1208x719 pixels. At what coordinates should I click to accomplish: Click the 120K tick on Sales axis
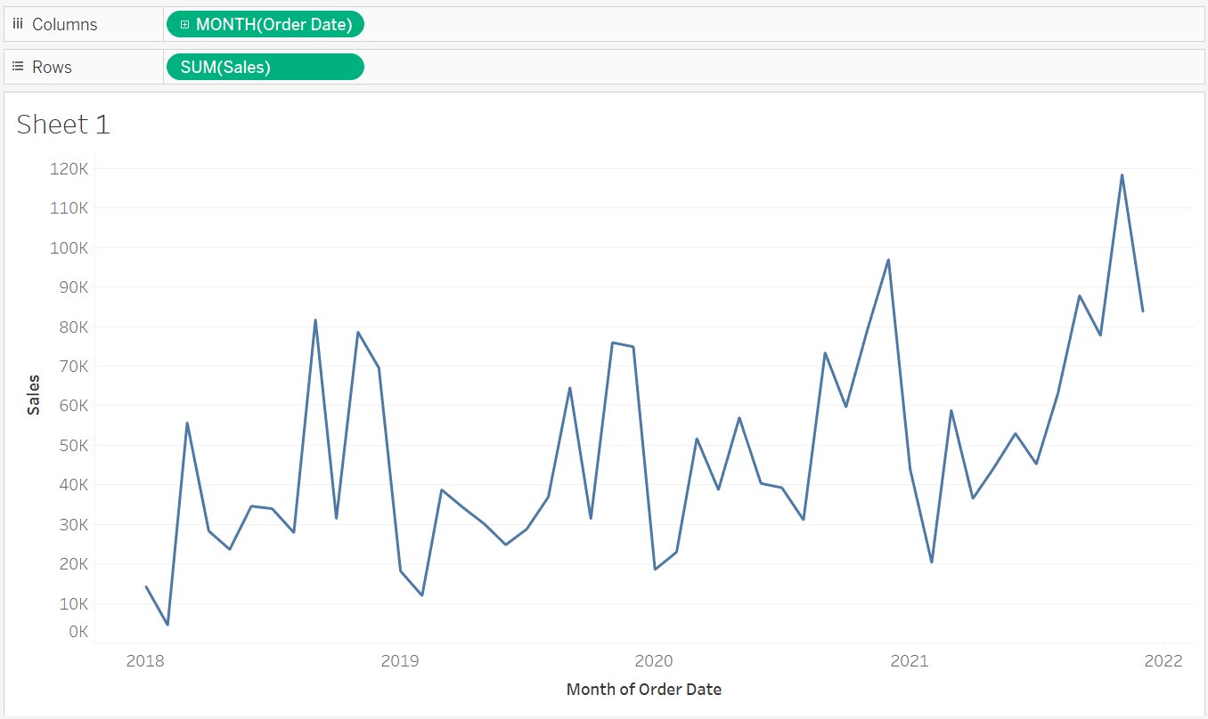point(70,168)
